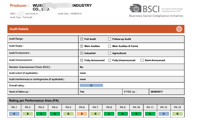Click the 'Overall rating :' label

point(17,85)
